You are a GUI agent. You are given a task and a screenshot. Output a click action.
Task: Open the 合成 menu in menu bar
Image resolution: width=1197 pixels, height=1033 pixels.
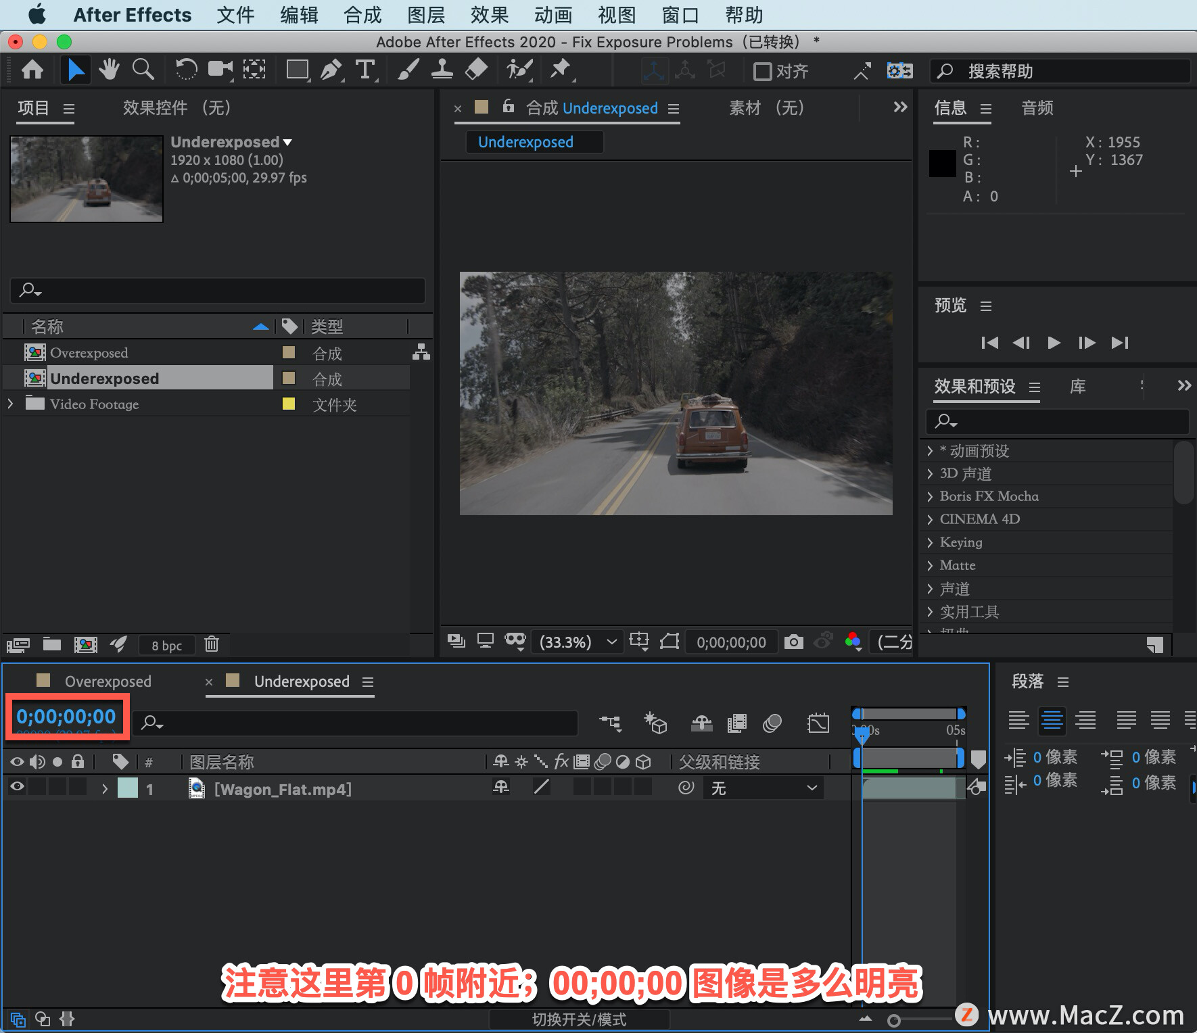(362, 15)
